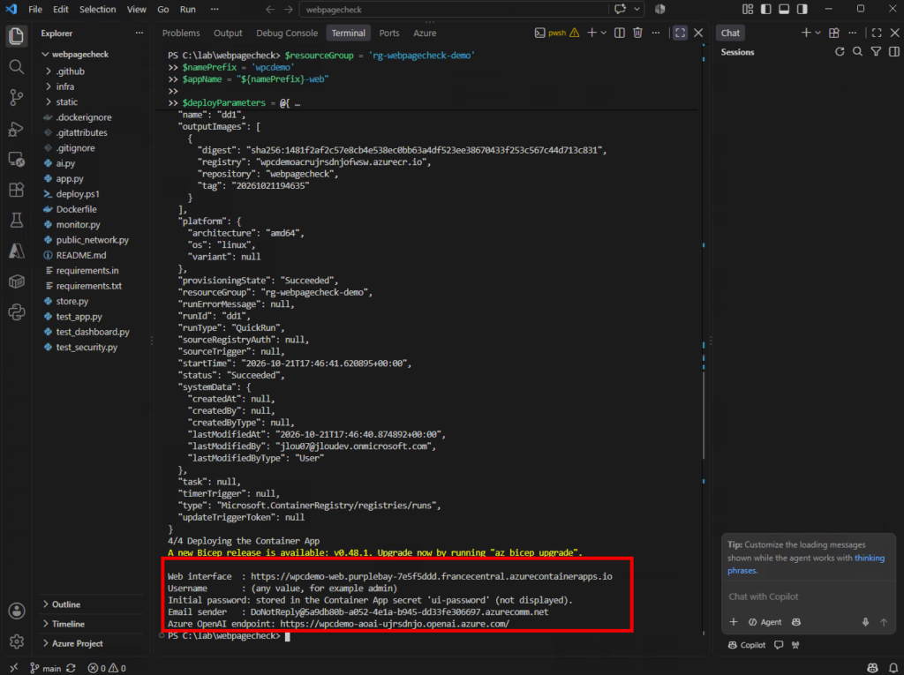This screenshot has width=904, height=675.
Task: Kill the terminal with the trash icon
Action: [637, 33]
